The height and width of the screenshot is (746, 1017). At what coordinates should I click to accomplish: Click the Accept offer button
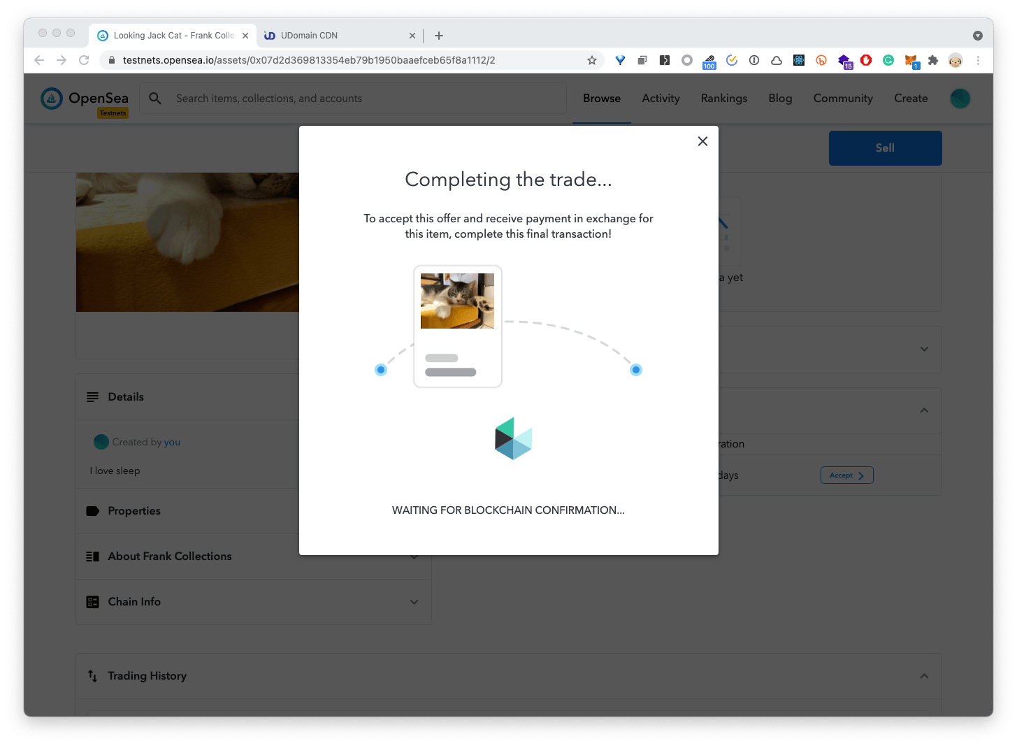coord(846,475)
